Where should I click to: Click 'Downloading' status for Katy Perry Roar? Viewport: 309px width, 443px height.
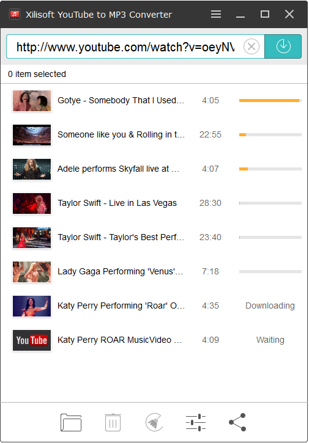click(270, 306)
